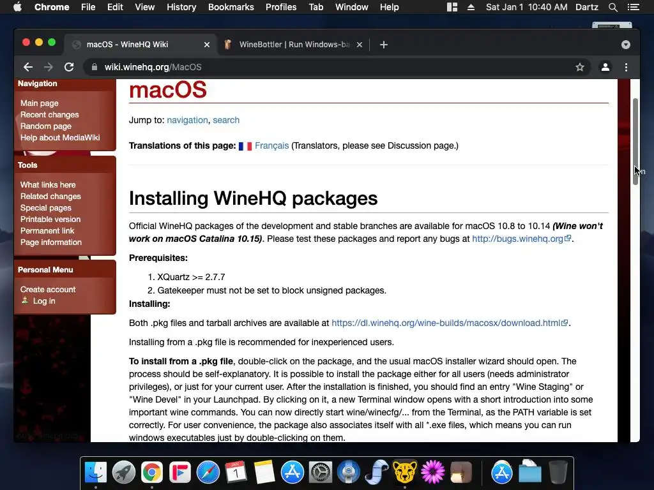Open Notes from the Dock

[264, 473]
